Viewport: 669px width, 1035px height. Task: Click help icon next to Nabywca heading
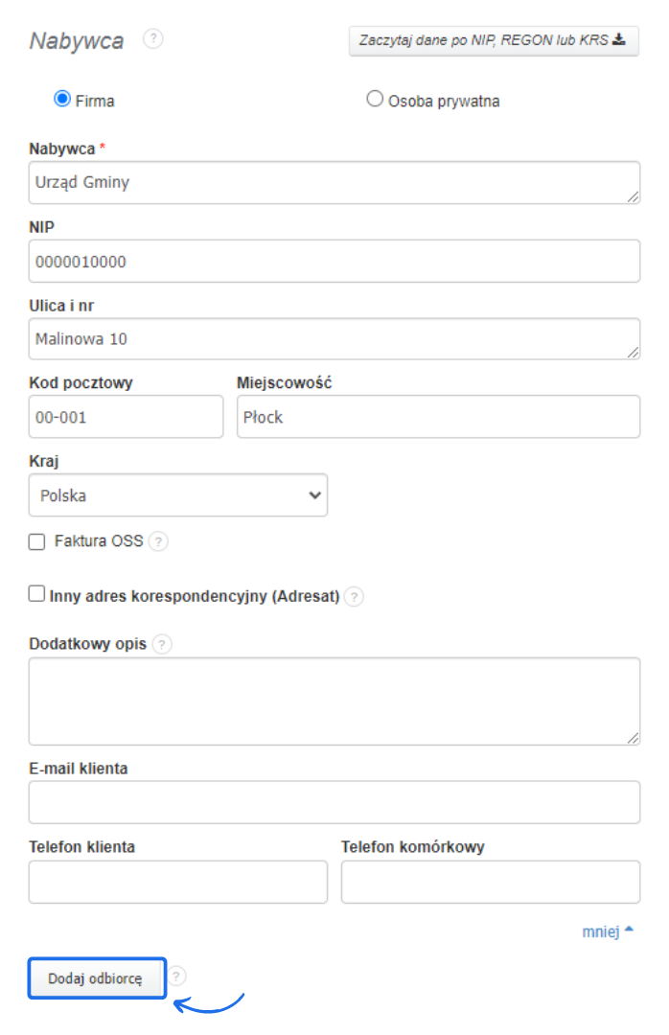tap(153, 38)
